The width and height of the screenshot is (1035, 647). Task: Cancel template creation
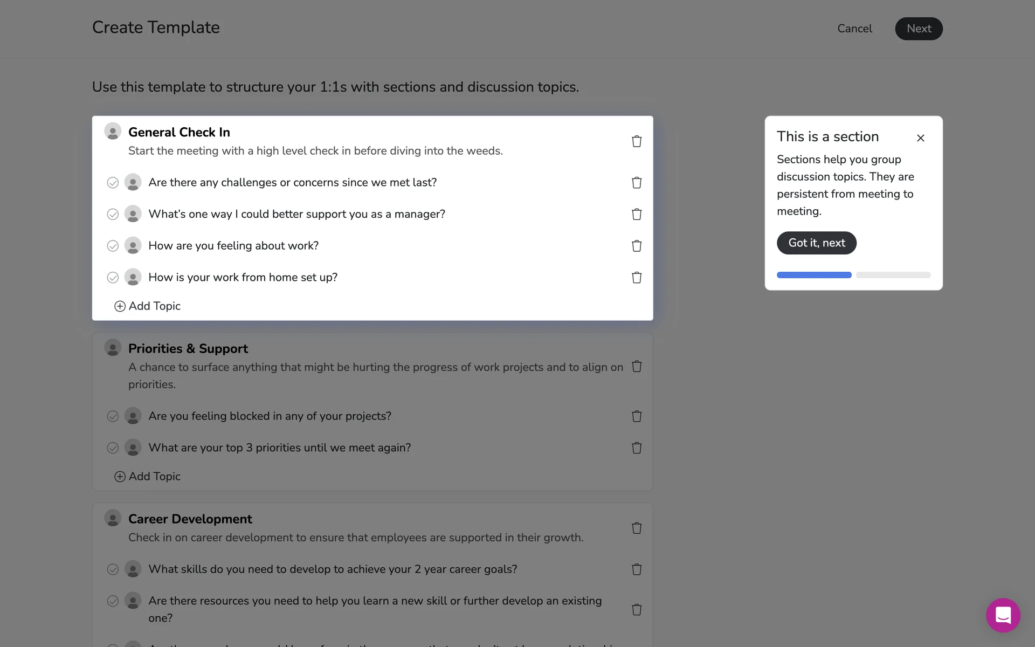click(x=854, y=29)
